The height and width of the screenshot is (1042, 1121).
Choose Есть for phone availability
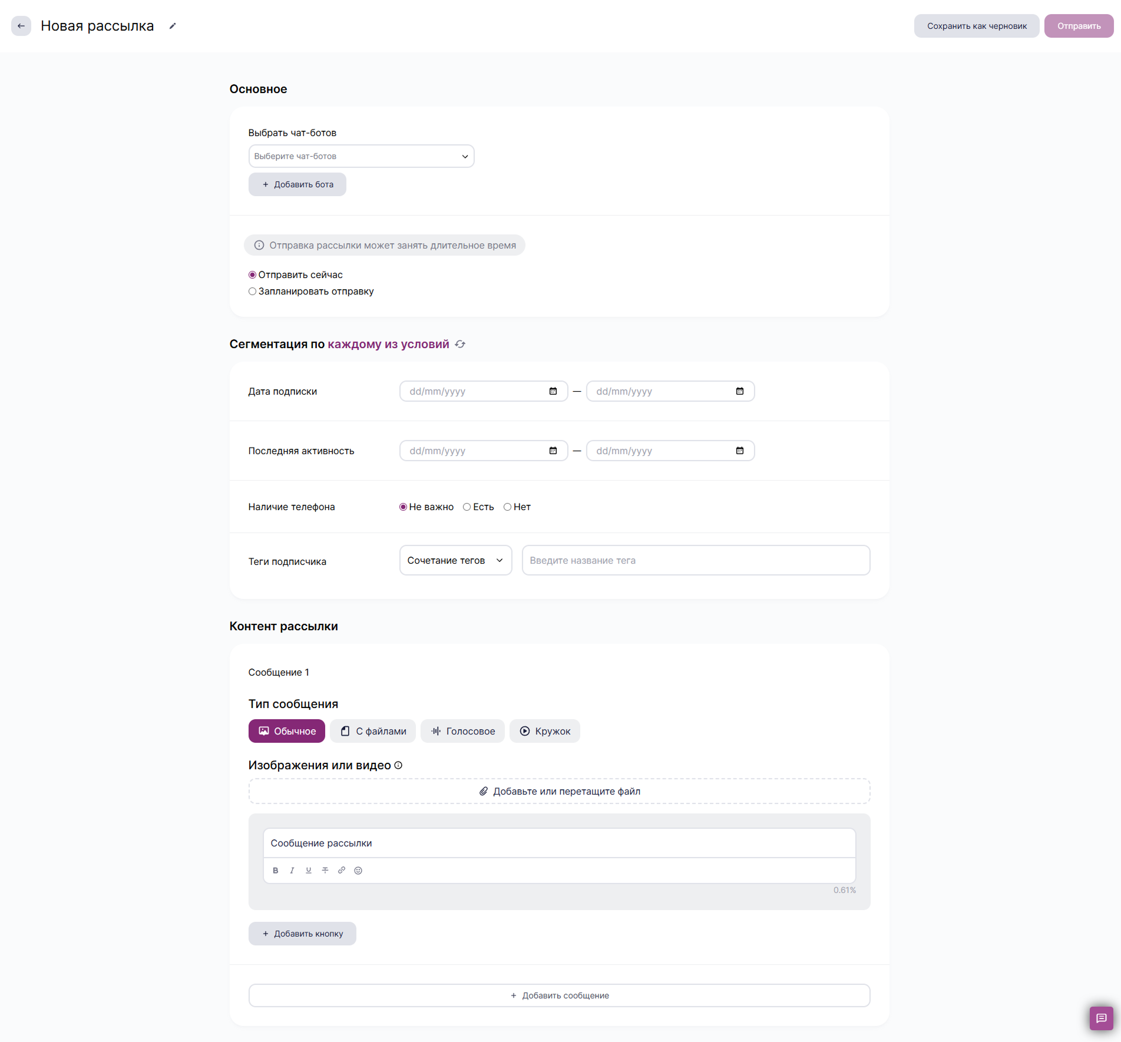467,507
